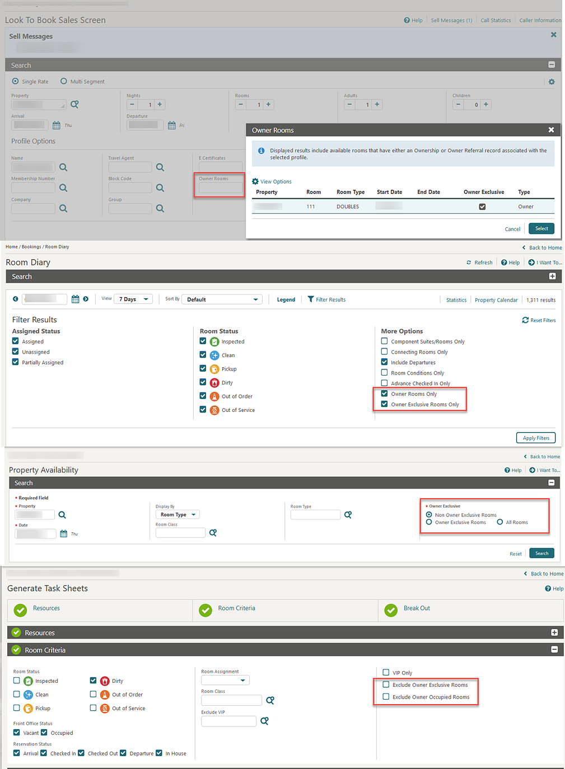Click the Room Class magnifier in Property Availability
The width and height of the screenshot is (565, 769).
click(213, 532)
